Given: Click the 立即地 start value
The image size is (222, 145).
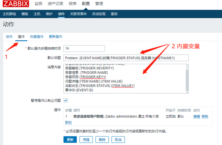Looking at the screenshot, I should pos(171,116).
